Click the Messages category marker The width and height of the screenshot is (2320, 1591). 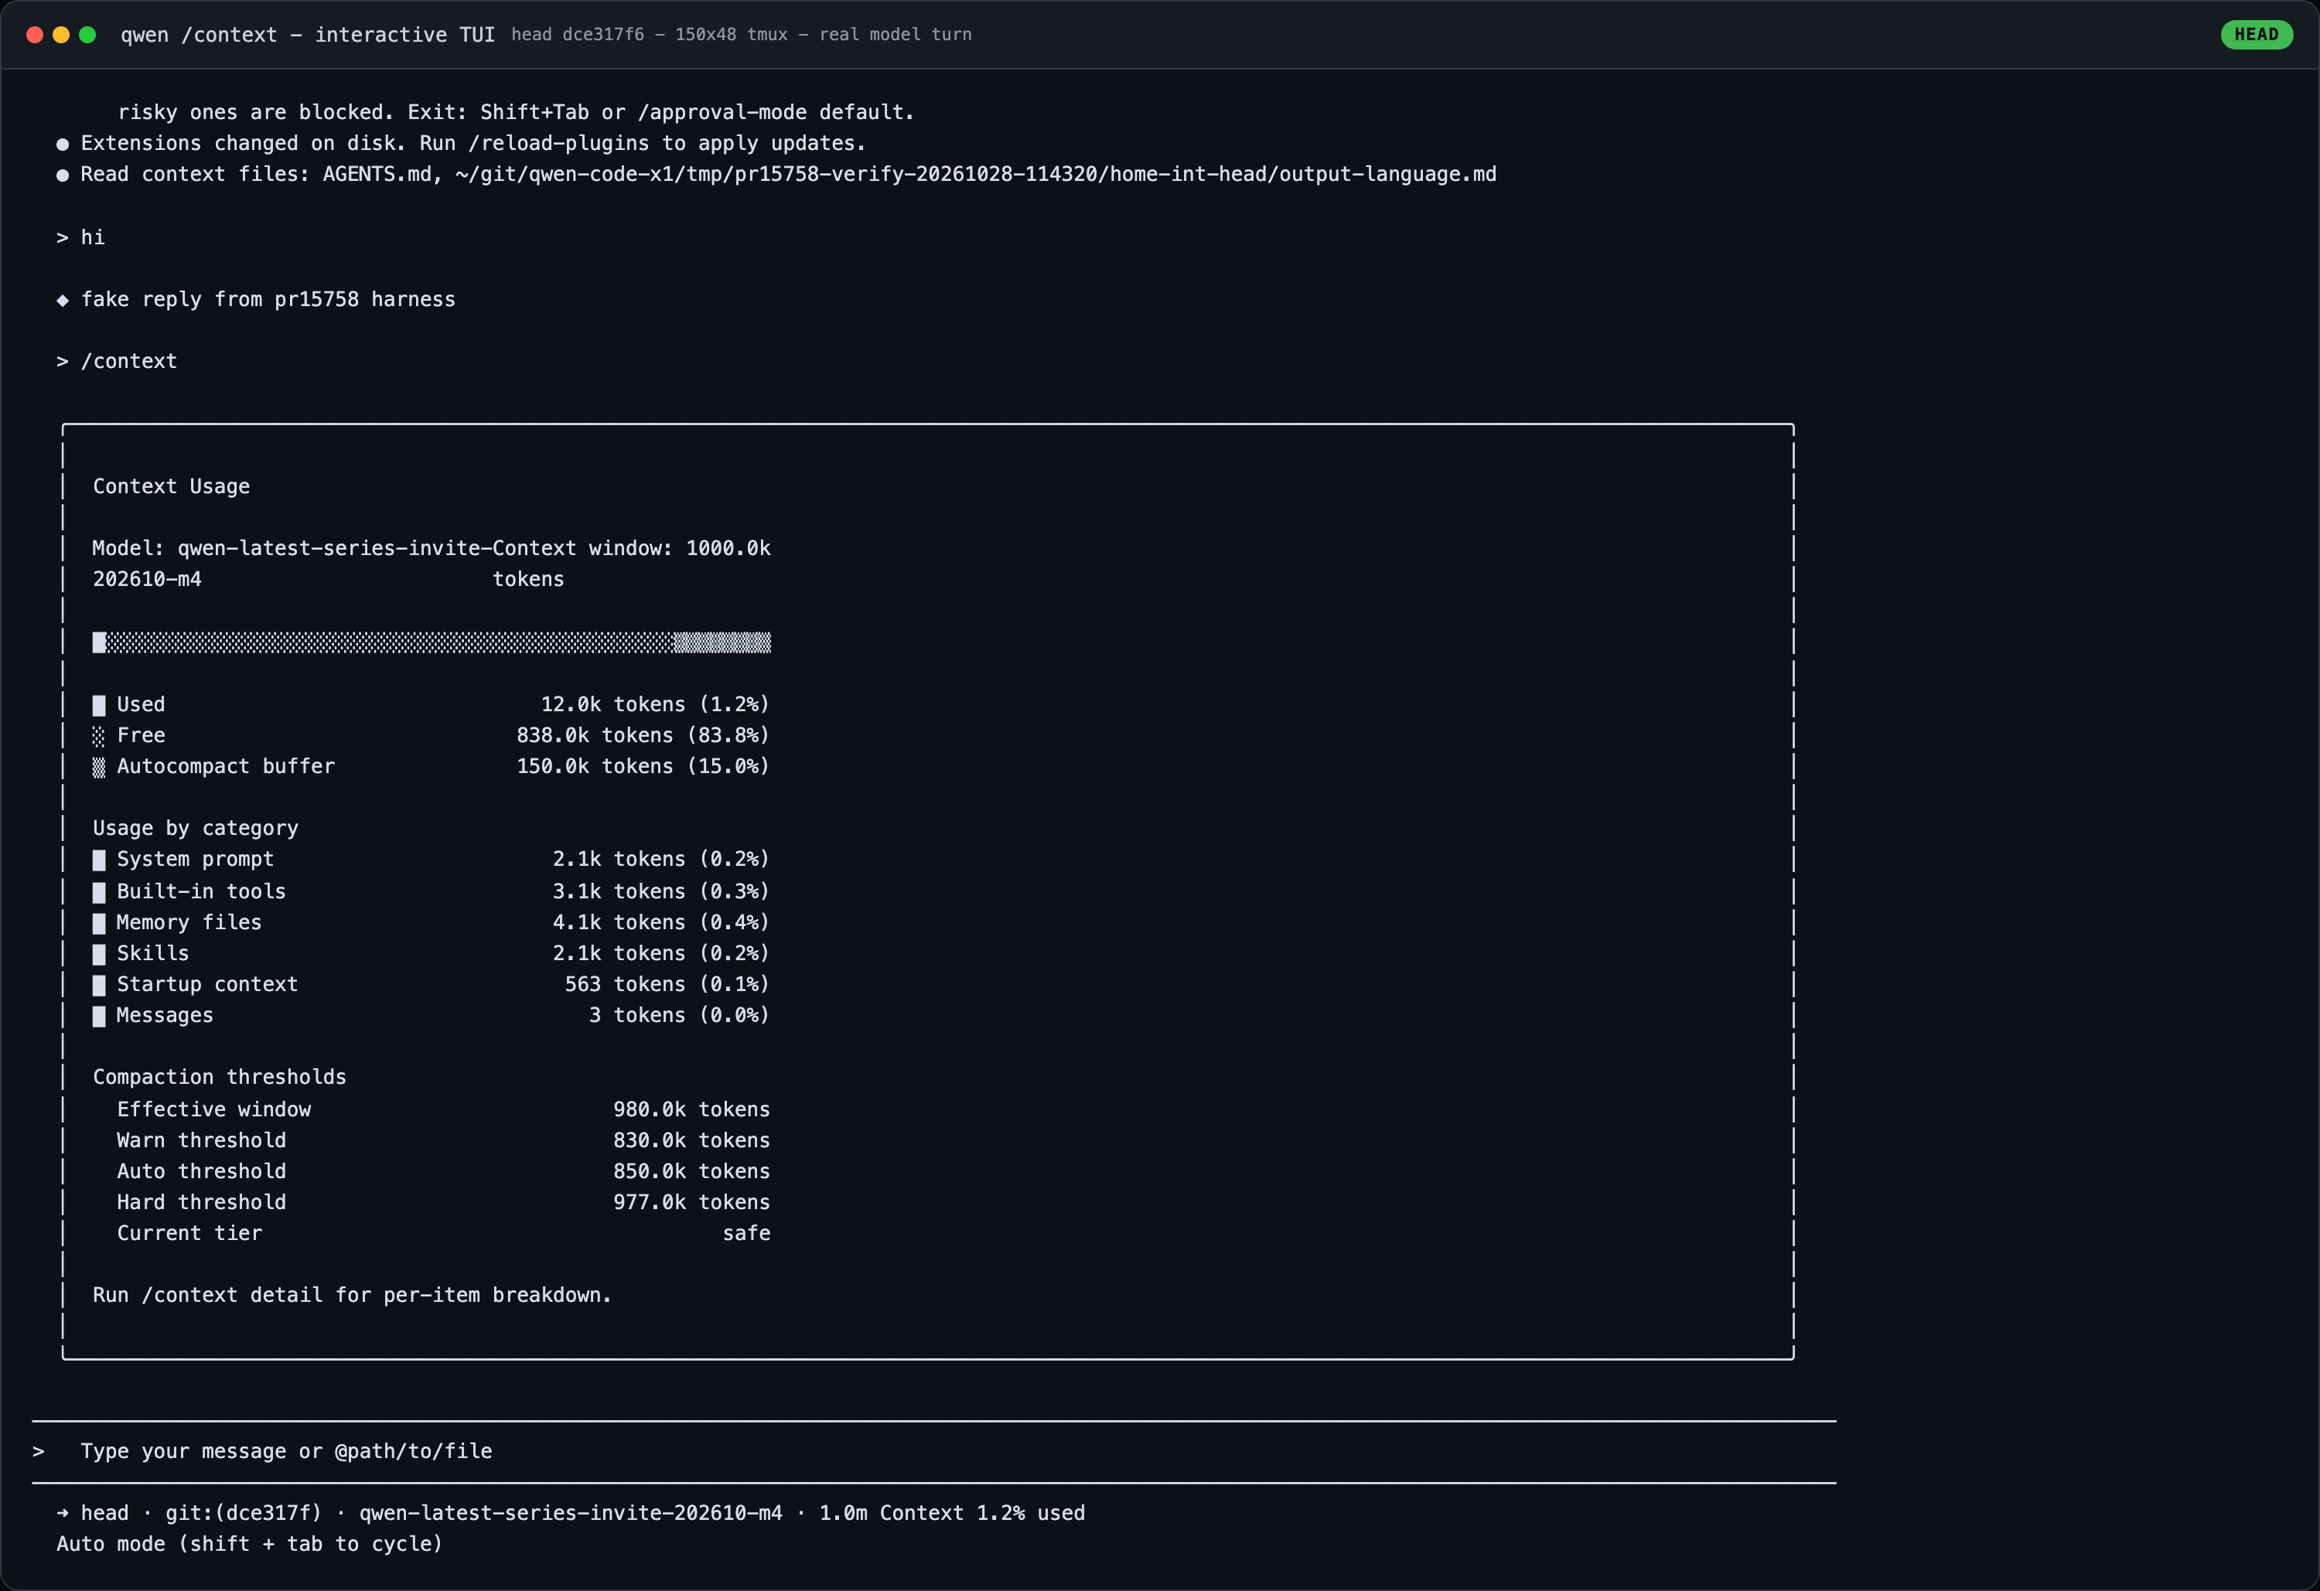[x=99, y=1016]
